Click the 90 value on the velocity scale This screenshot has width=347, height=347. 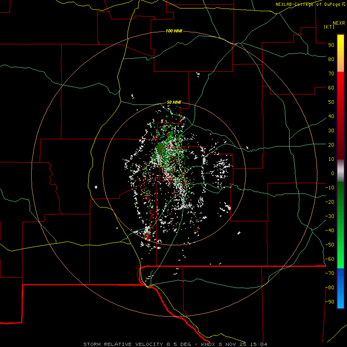[x=331, y=45]
